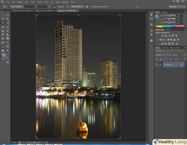Click the crop width input field
The image size is (187, 145).
point(30,6)
